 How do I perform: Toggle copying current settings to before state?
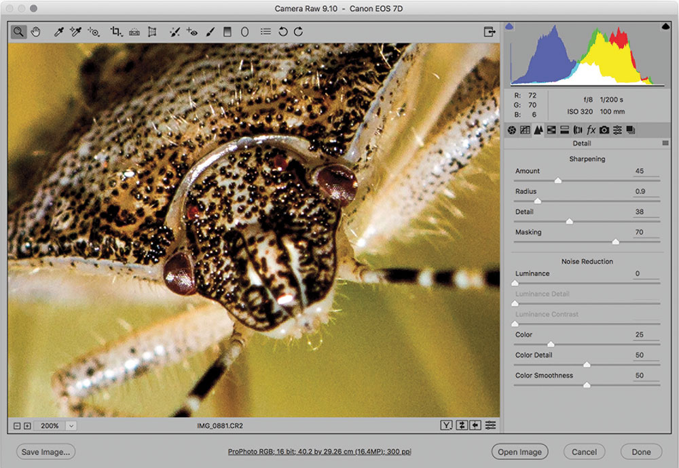(475, 425)
